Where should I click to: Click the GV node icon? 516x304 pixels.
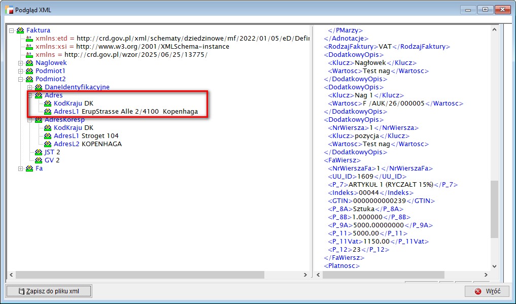coord(39,160)
